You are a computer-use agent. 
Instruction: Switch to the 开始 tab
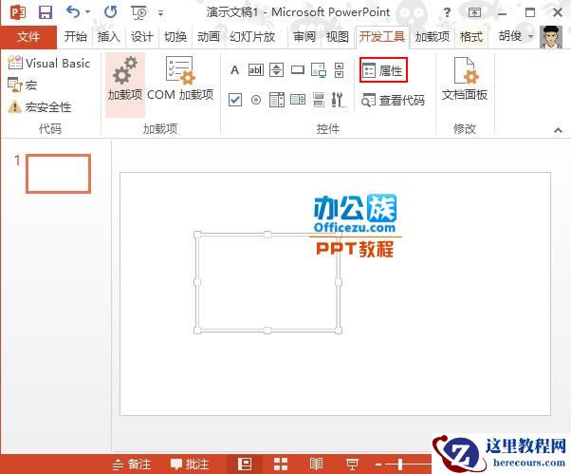[x=75, y=37]
